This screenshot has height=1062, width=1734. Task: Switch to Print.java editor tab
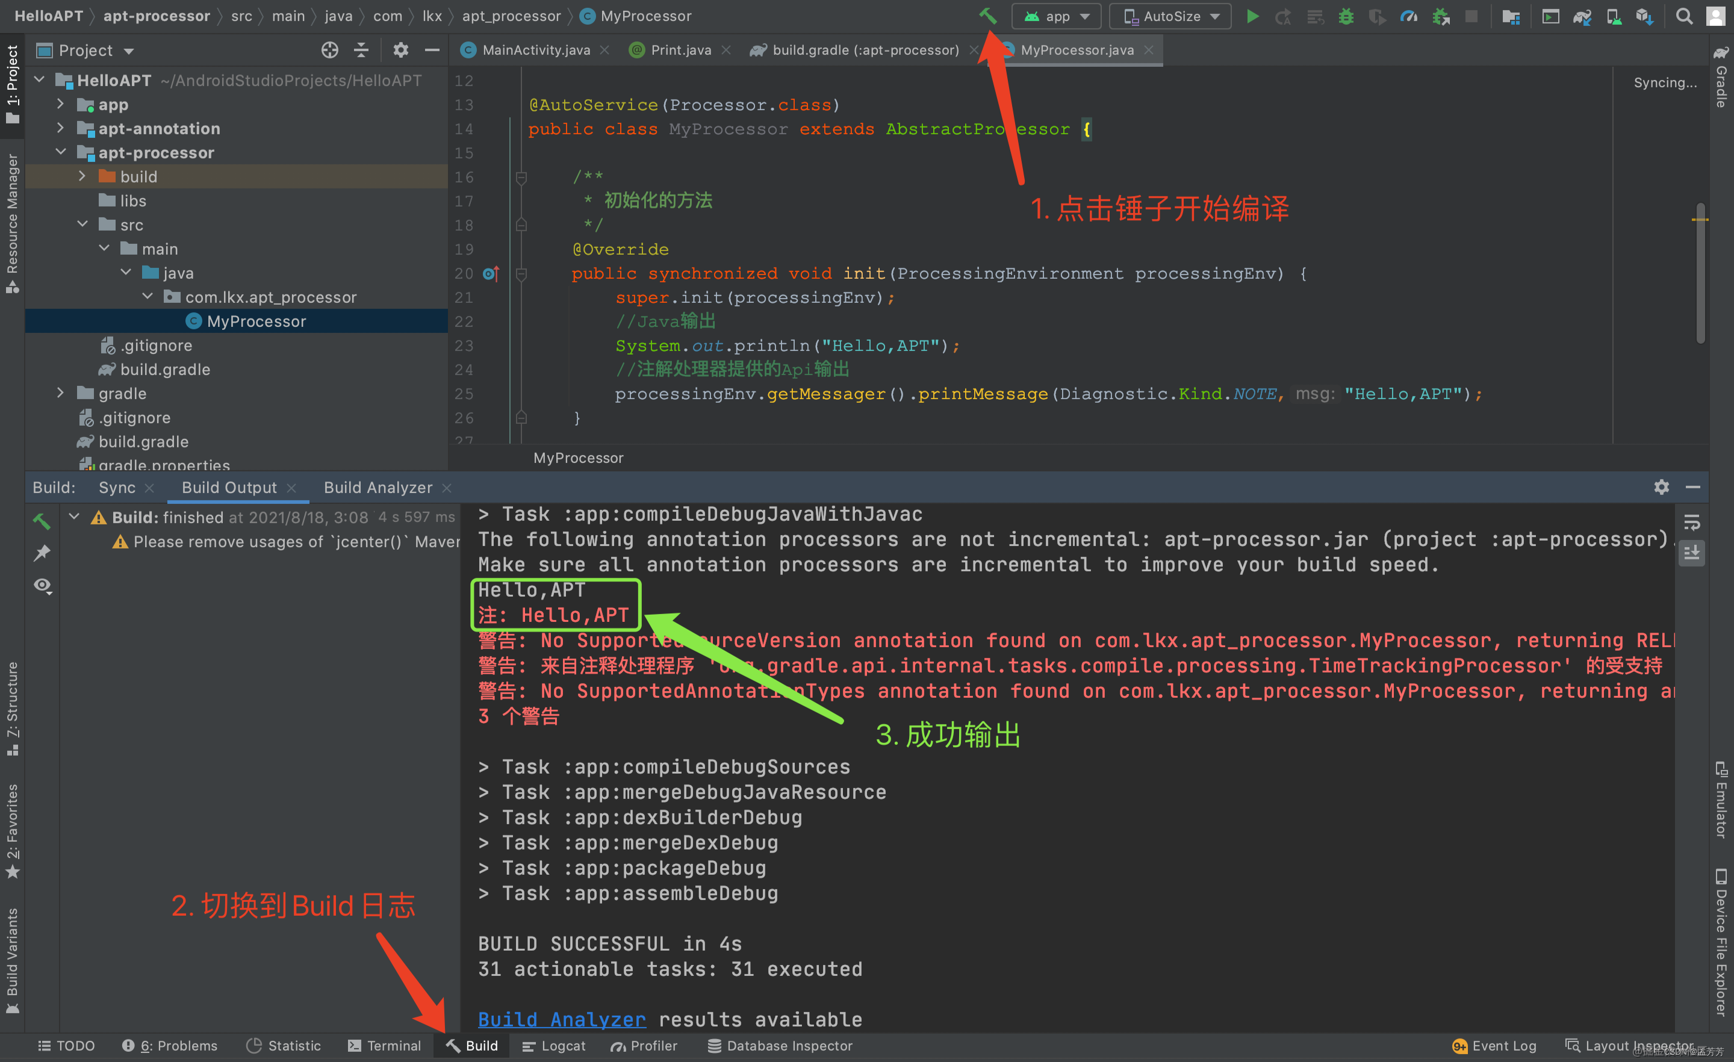point(680,50)
